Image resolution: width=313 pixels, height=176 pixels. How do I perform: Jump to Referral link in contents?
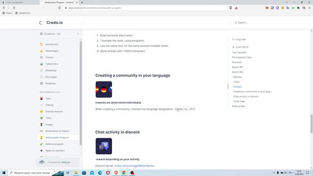coord(238,107)
